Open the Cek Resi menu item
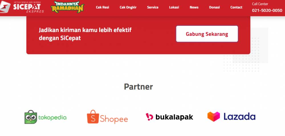Screen dimensions: 285x136 pyautogui.click(x=103, y=7)
